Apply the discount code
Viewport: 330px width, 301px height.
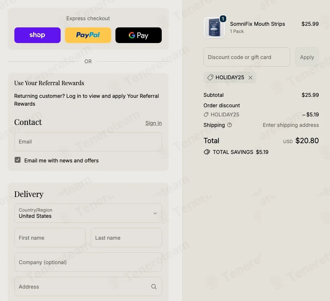(x=307, y=57)
